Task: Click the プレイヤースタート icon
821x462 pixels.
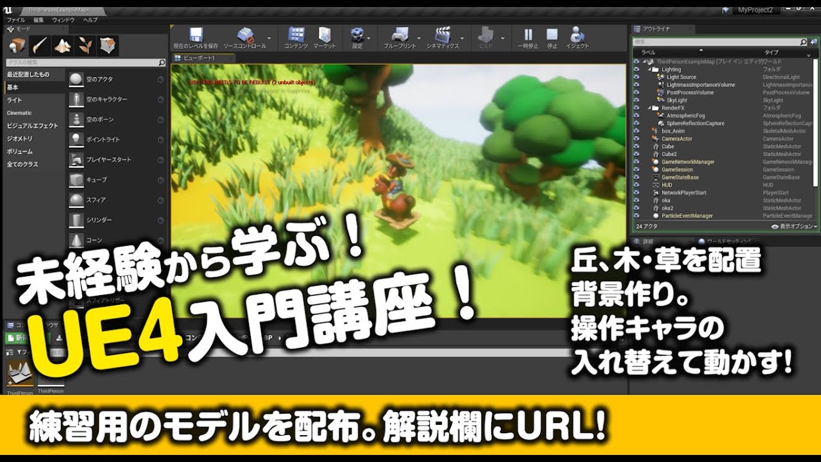Action: (x=76, y=159)
